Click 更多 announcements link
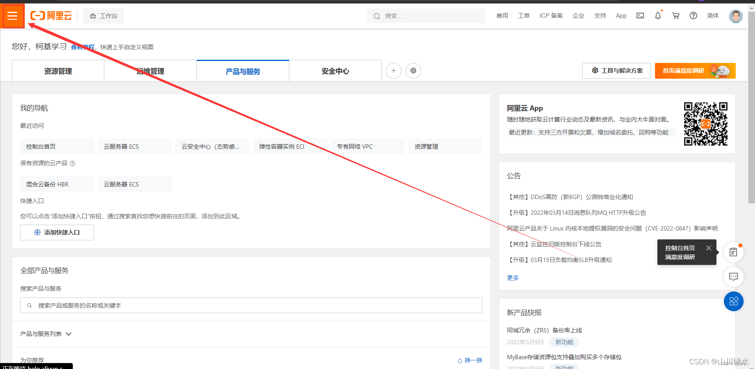 [513, 278]
